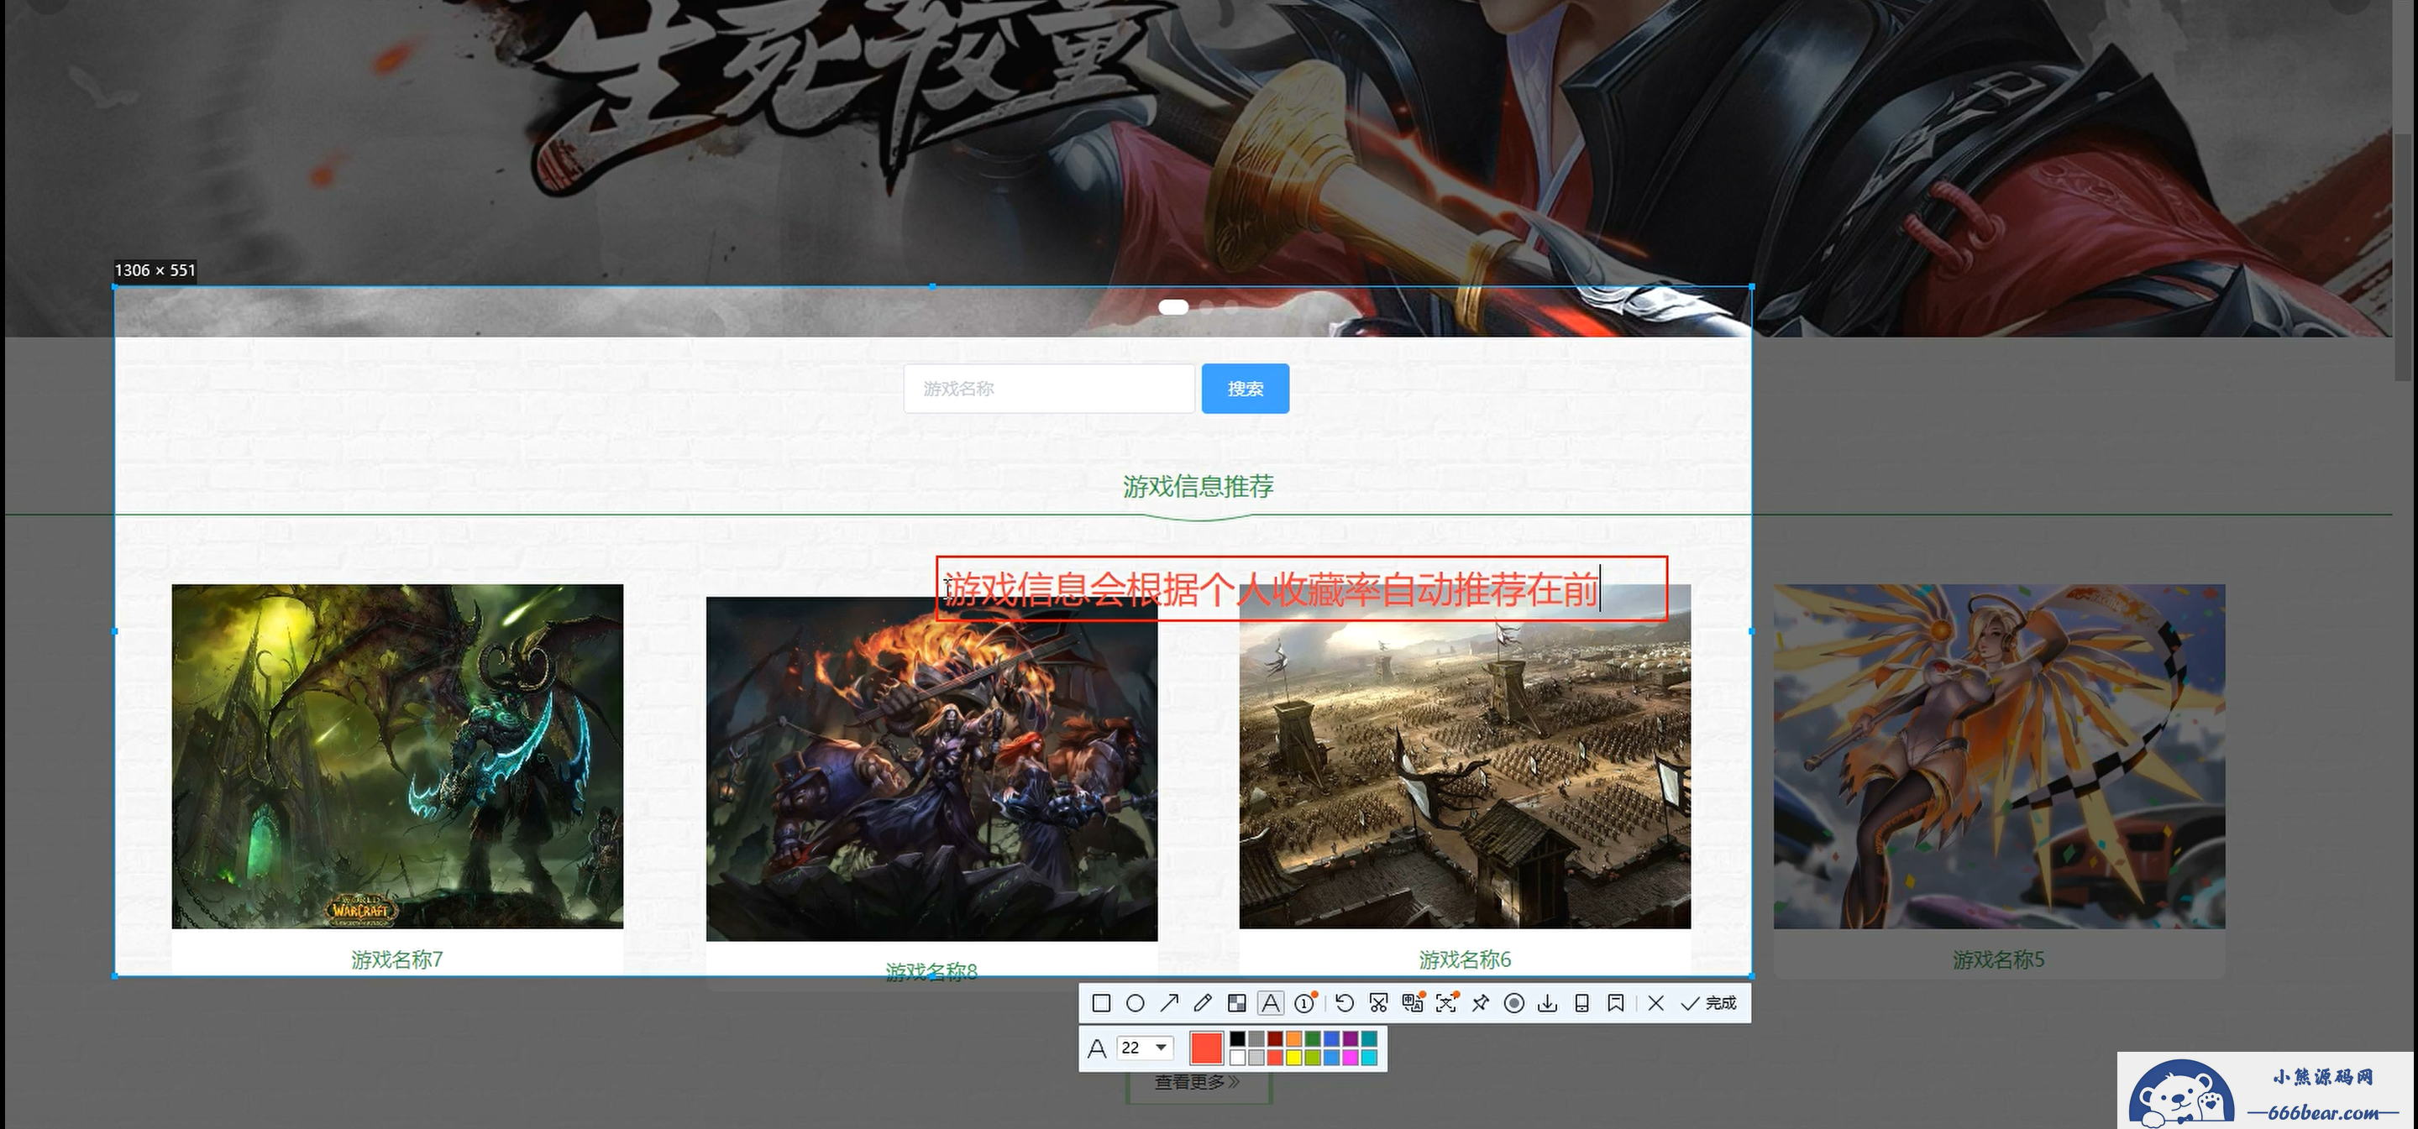The image size is (2418, 1129).
Task: Click the current red color swatch
Action: pyautogui.click(x=1206, y=1048)
